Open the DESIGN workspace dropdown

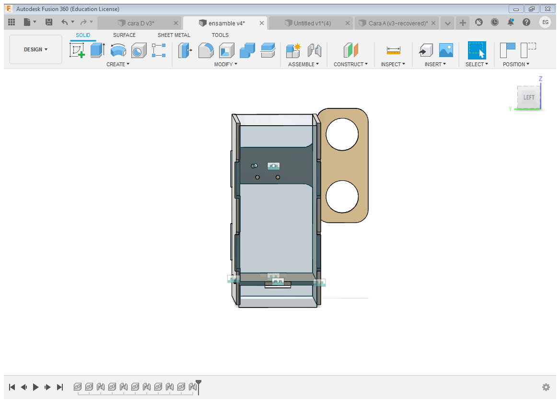[x=36, y=49]
